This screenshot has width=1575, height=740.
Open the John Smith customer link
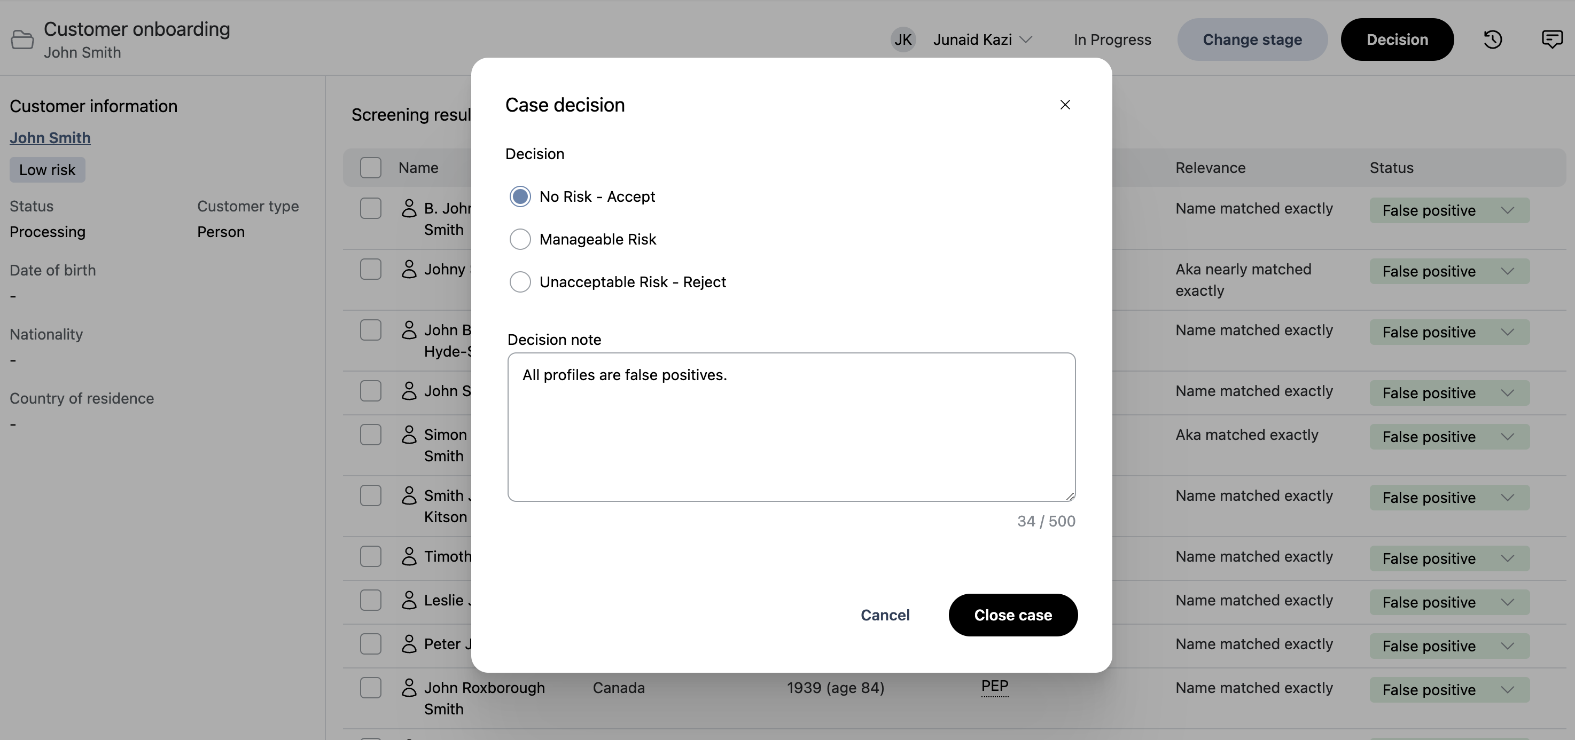[x=50, y=138]
